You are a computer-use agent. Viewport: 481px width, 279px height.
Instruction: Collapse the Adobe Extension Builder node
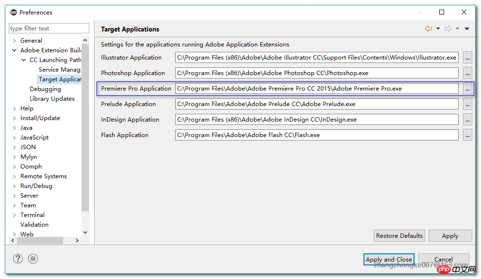pos(14,50)
